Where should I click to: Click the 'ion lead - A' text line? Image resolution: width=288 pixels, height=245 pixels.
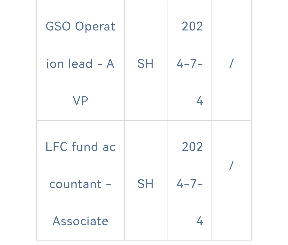[x=80, y=64]
